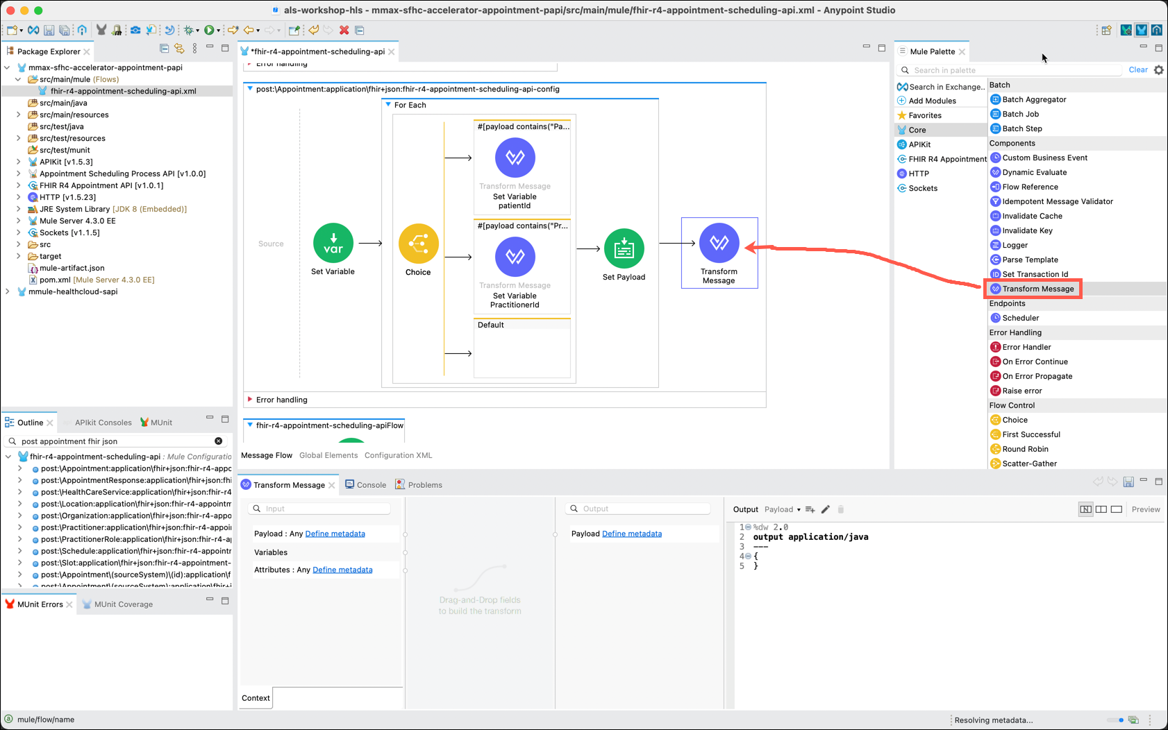Click Define metadata link next to Attributes
Image resolution: width=1168 pixels, height=730 pixels.
342,570
